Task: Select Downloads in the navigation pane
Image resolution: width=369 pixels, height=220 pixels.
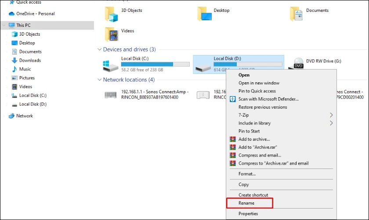Action: [30, 60]
